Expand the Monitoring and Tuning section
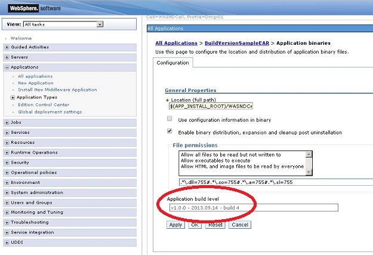 [x=7, y=212]
